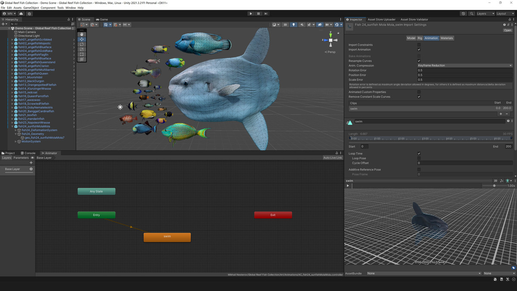Click the Open button in the Inspector
Screen dimensions: 517x291
(507, 30)
